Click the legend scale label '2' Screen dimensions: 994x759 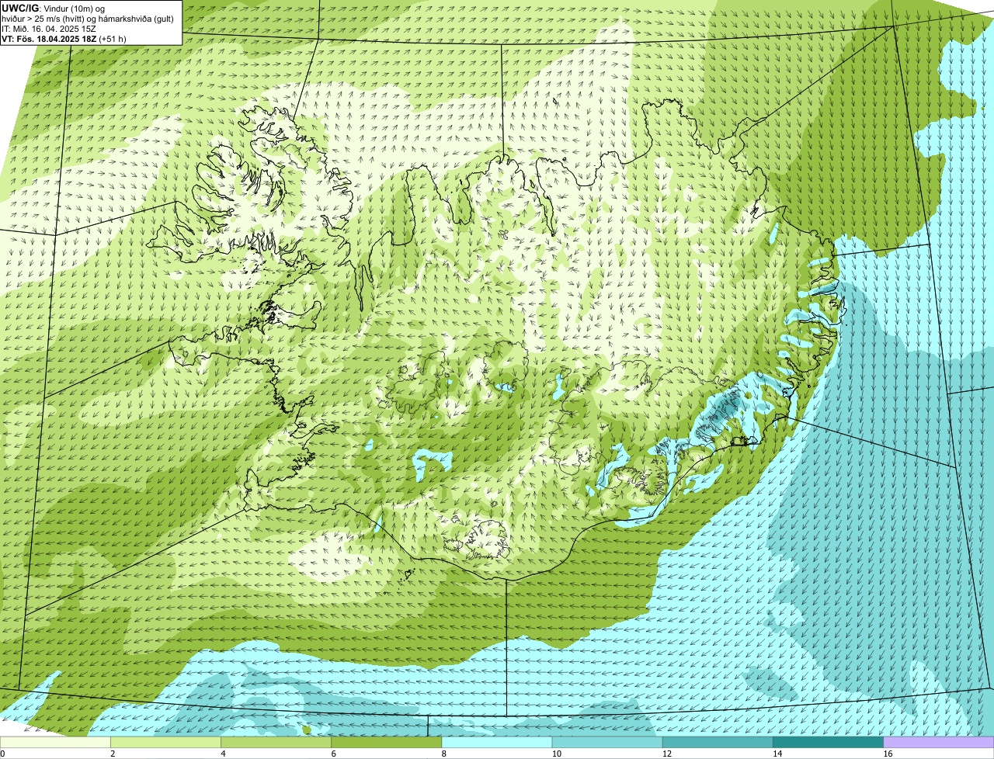click(x=113, y=754)
